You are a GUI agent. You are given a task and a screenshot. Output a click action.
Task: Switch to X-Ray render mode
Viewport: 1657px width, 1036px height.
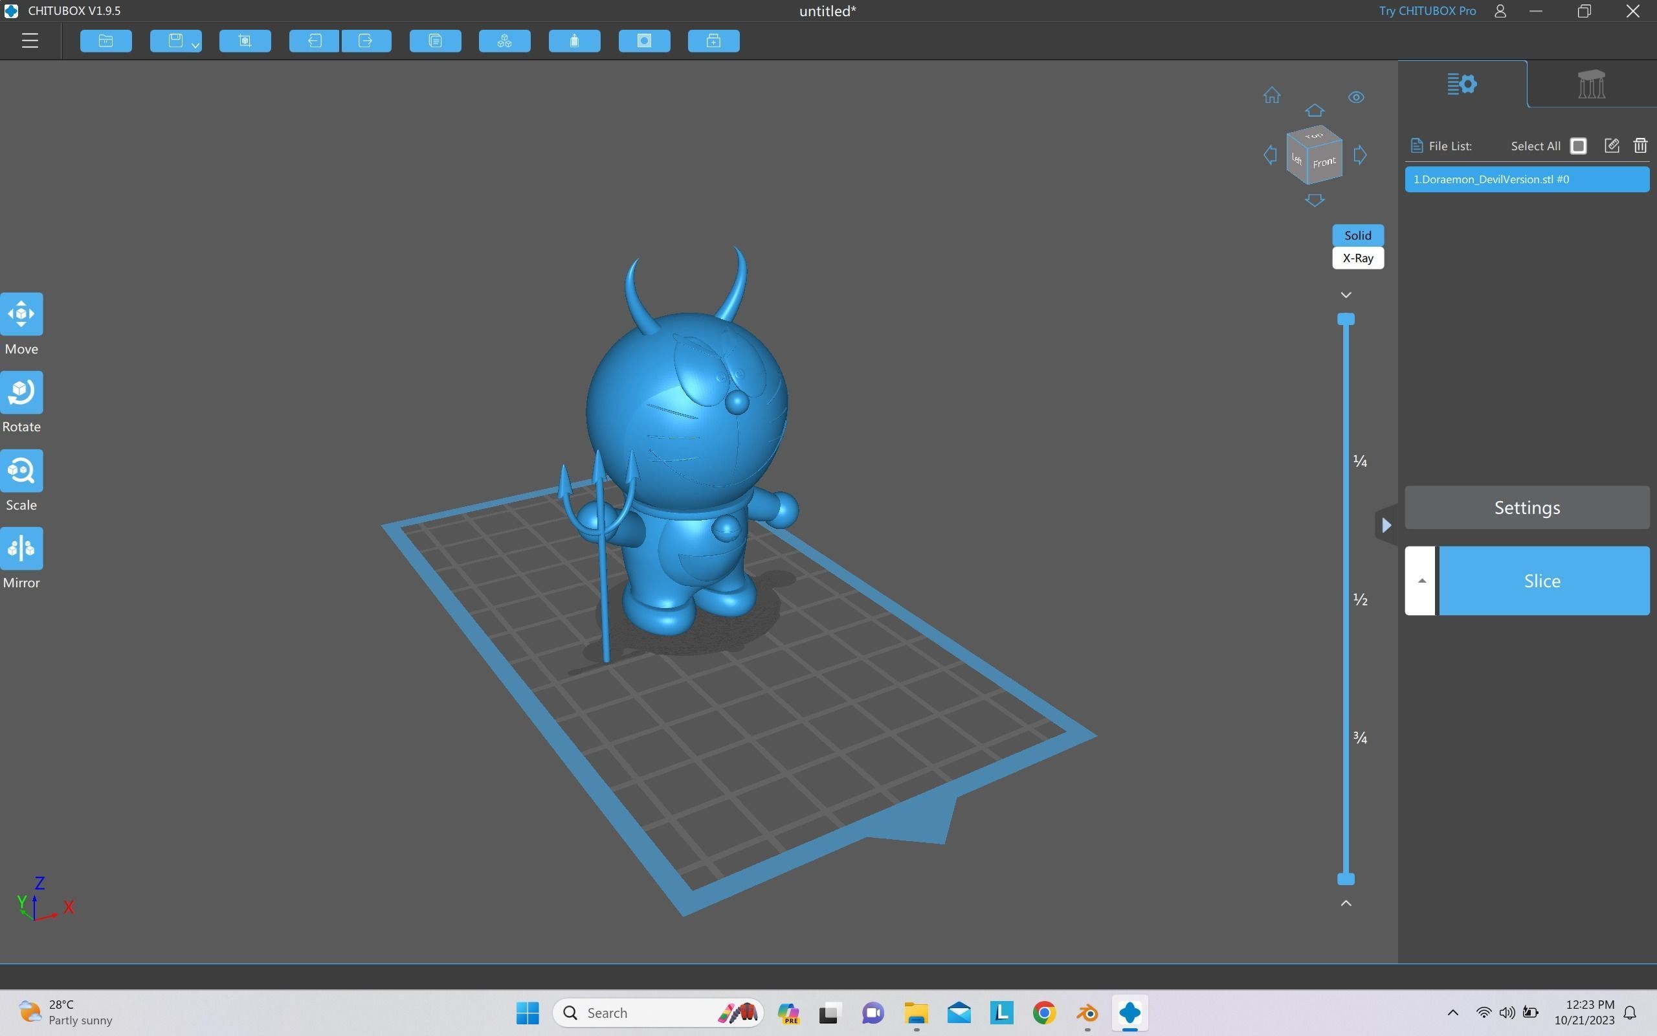coord(1357,258)
